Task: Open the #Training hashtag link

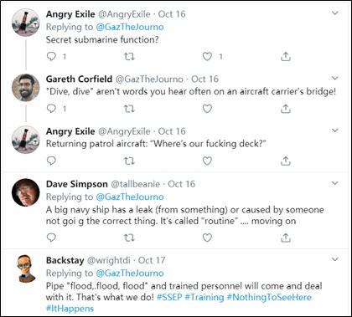Action: pyautogui.click(x=204, y=297)
